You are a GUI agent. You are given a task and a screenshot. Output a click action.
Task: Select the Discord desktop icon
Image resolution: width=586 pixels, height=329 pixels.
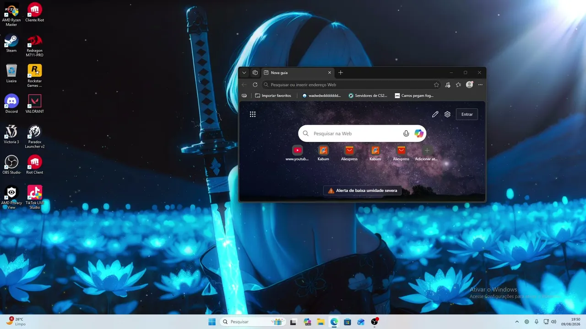click(x=11, y=104)
